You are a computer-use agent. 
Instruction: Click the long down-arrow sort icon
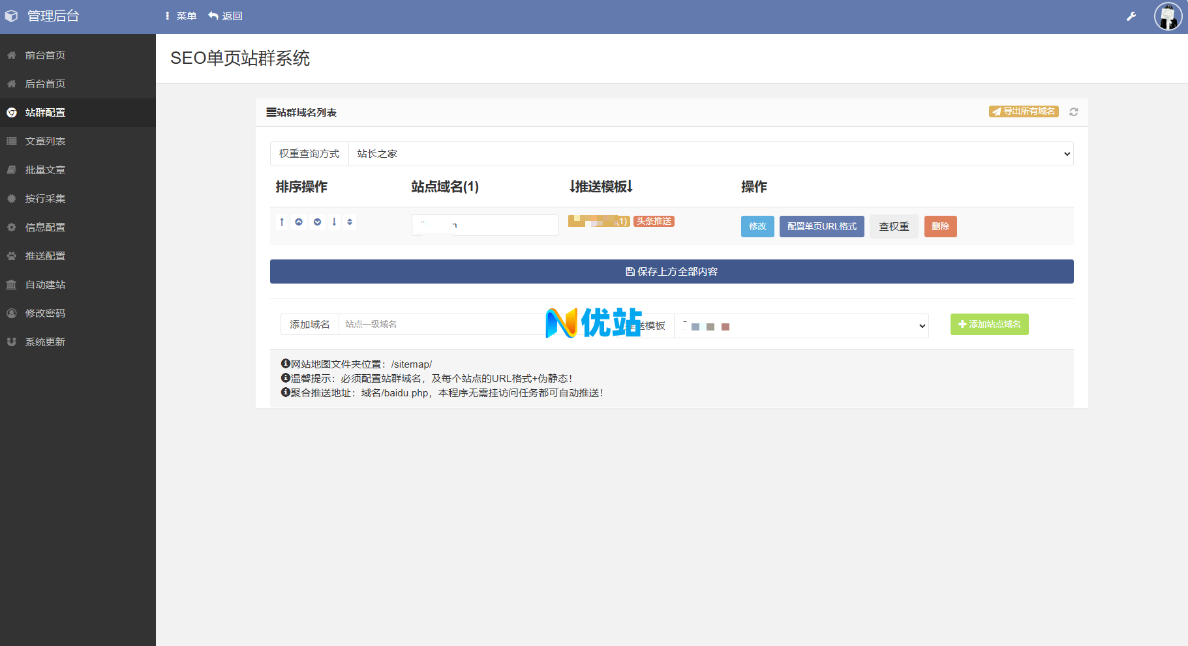pyautogui.click(x=334, y=222)
